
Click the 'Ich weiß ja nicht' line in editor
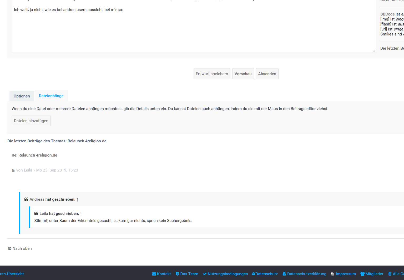68,10
